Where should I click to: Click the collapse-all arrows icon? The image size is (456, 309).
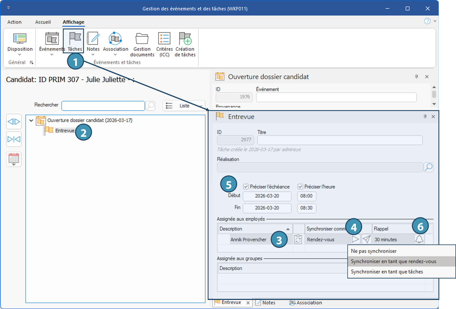click(x=14, y=139)
